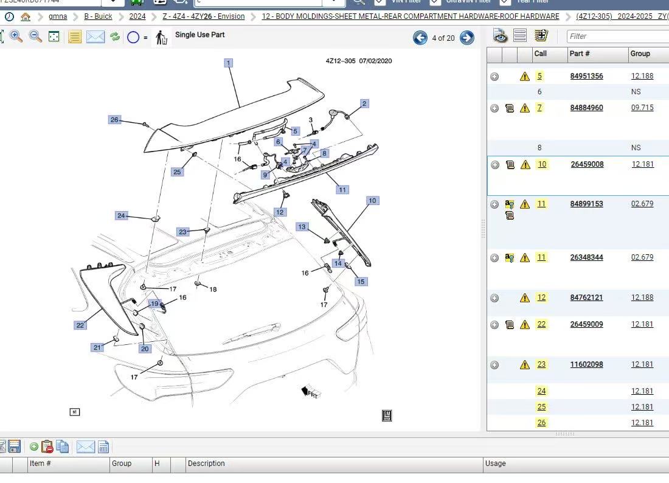Screen dimensions: 669x483
Task: Expand the row for part 26459008
Action: 495,165
